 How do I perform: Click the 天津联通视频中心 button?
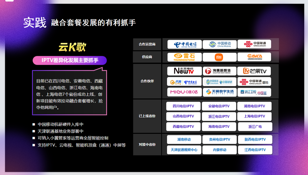[184, 150]
